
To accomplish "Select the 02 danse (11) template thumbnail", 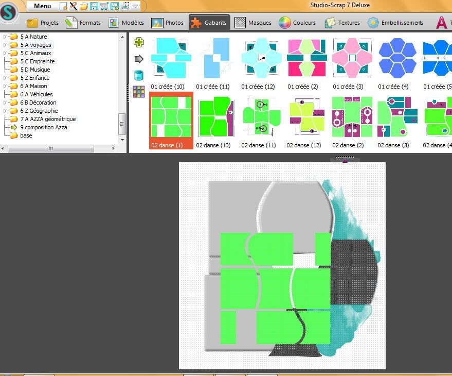I will coord(261,117).
